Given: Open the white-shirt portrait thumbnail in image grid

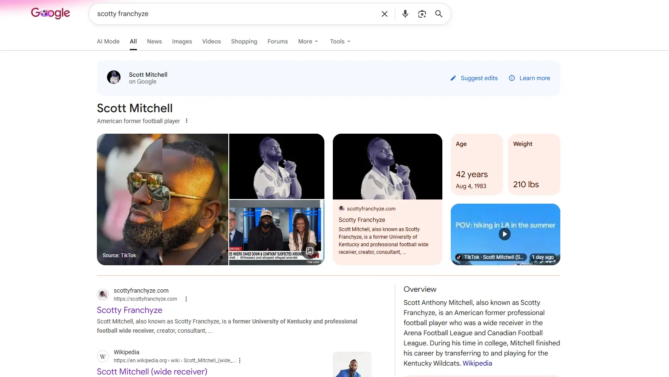Looking at the screenshot, I should coord(277,166).
